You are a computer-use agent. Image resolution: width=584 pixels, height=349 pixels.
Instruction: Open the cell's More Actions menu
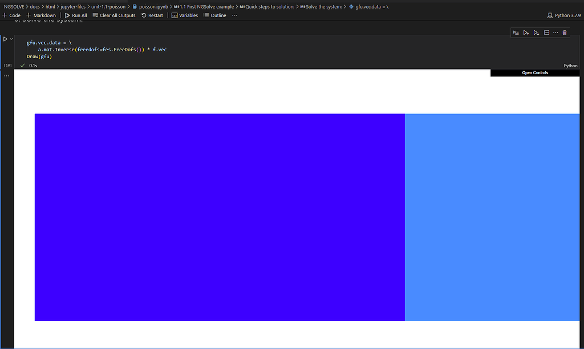coord(556,33)
